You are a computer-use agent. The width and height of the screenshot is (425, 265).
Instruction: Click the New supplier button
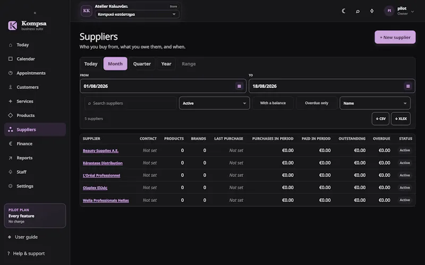click(395, 37)
